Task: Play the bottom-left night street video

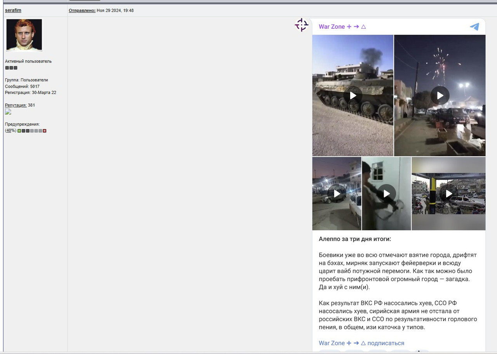Action: [x=336, y=193]
